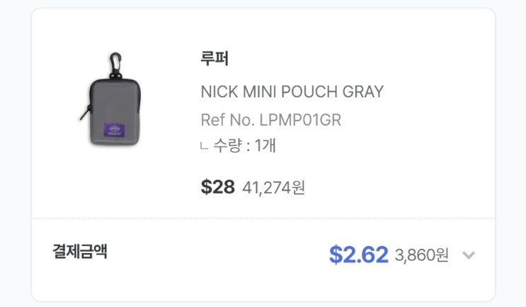Click the 3,860원 payment amount
The image size is (526, 307).
[x=422, y=255]
